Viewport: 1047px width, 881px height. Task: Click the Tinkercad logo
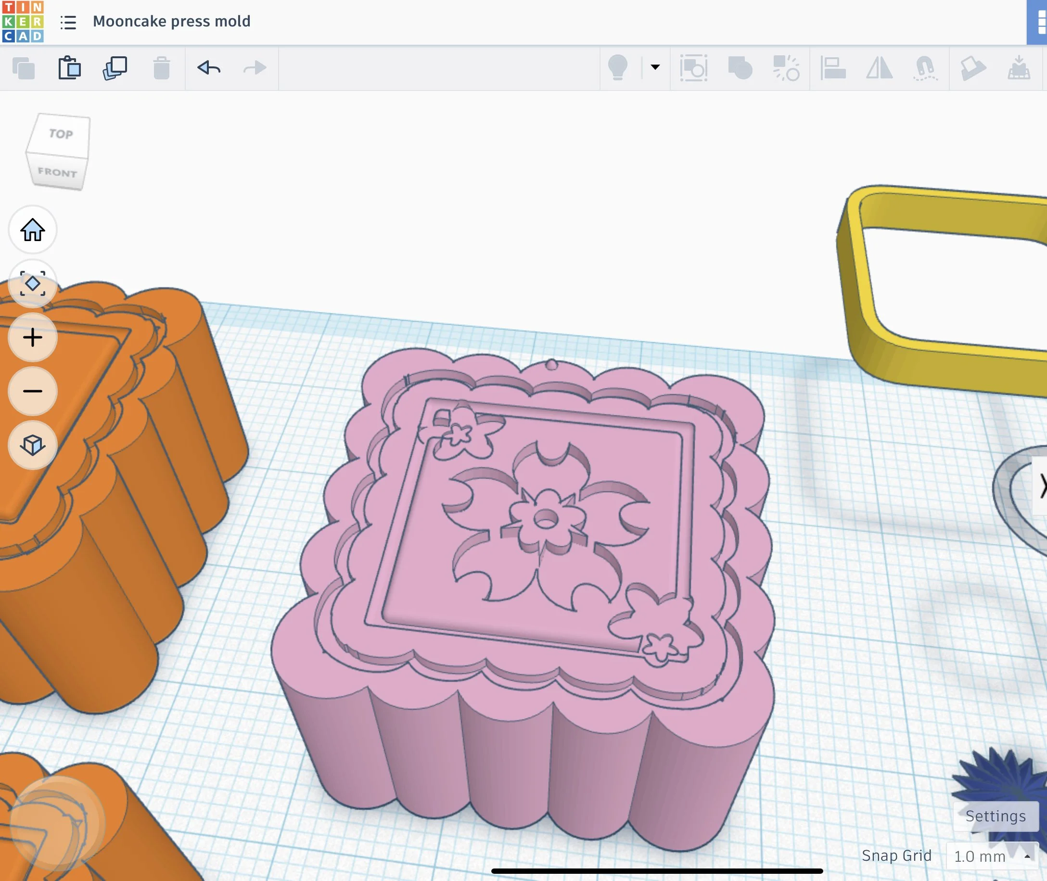click(23, 22)
